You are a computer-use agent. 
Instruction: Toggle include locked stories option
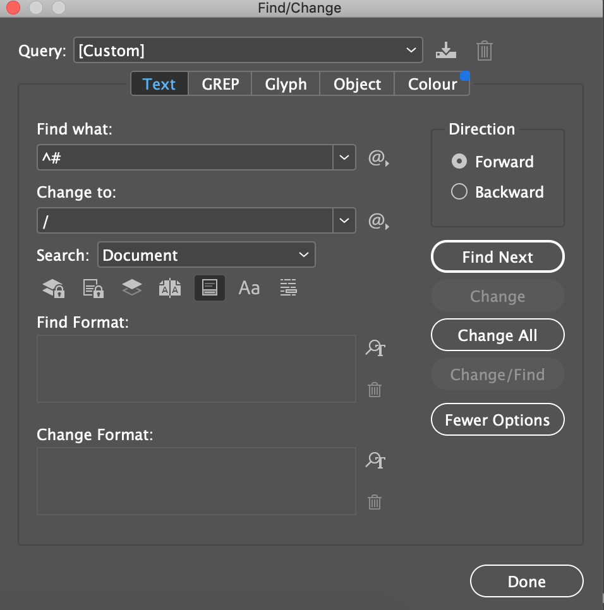tap(92, 288)
